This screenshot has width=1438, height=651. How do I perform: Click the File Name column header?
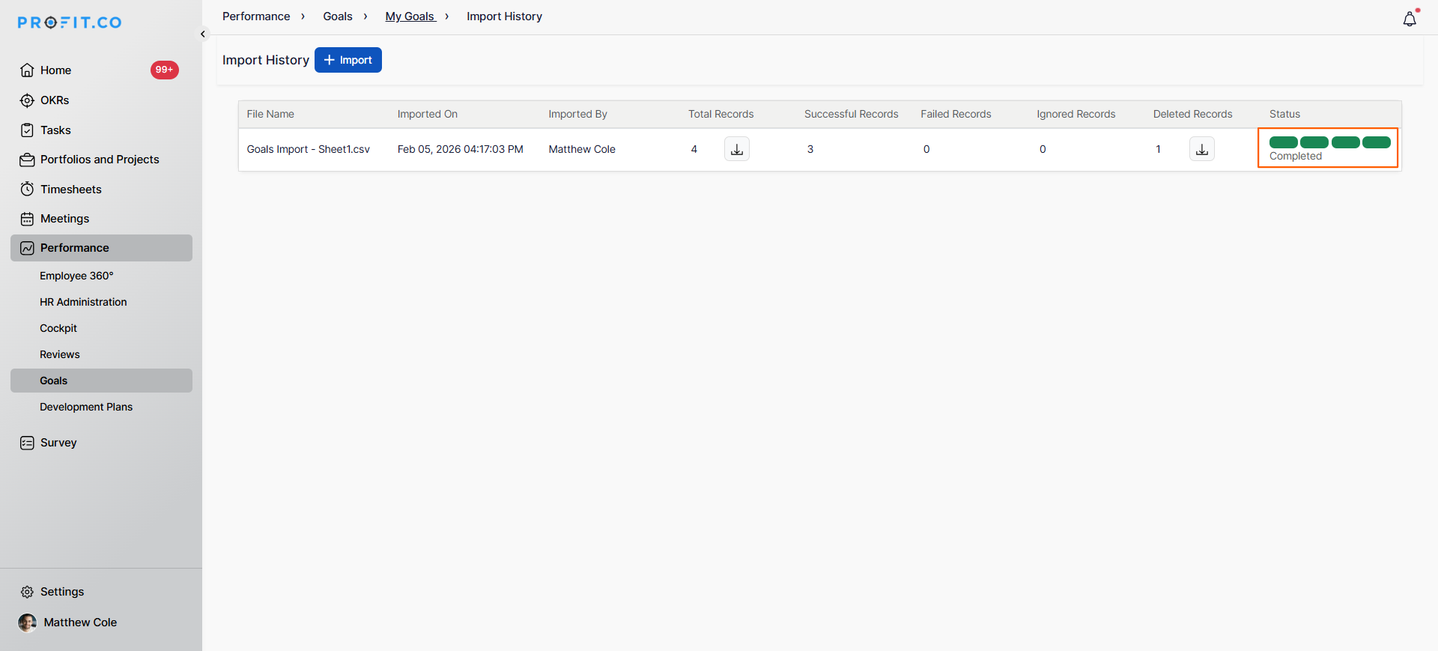click(x=270, y=114)
